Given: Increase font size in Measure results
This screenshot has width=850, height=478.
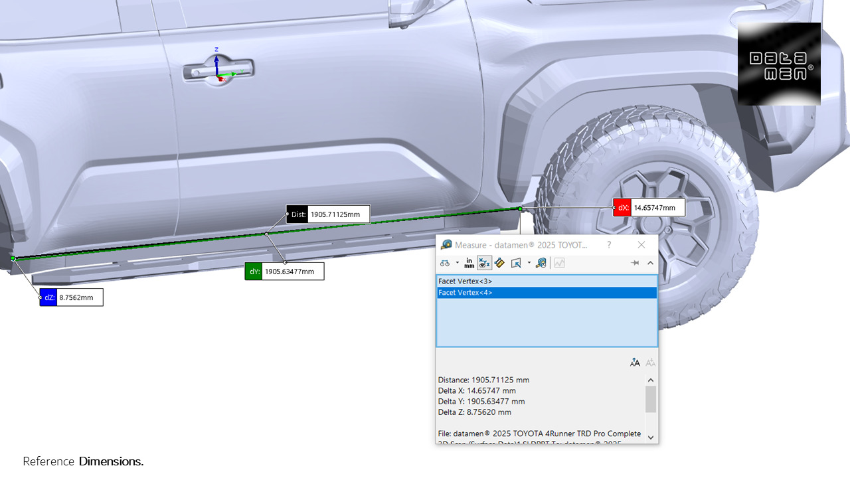Looking at the screenshot, I should (x=635, y=362).
